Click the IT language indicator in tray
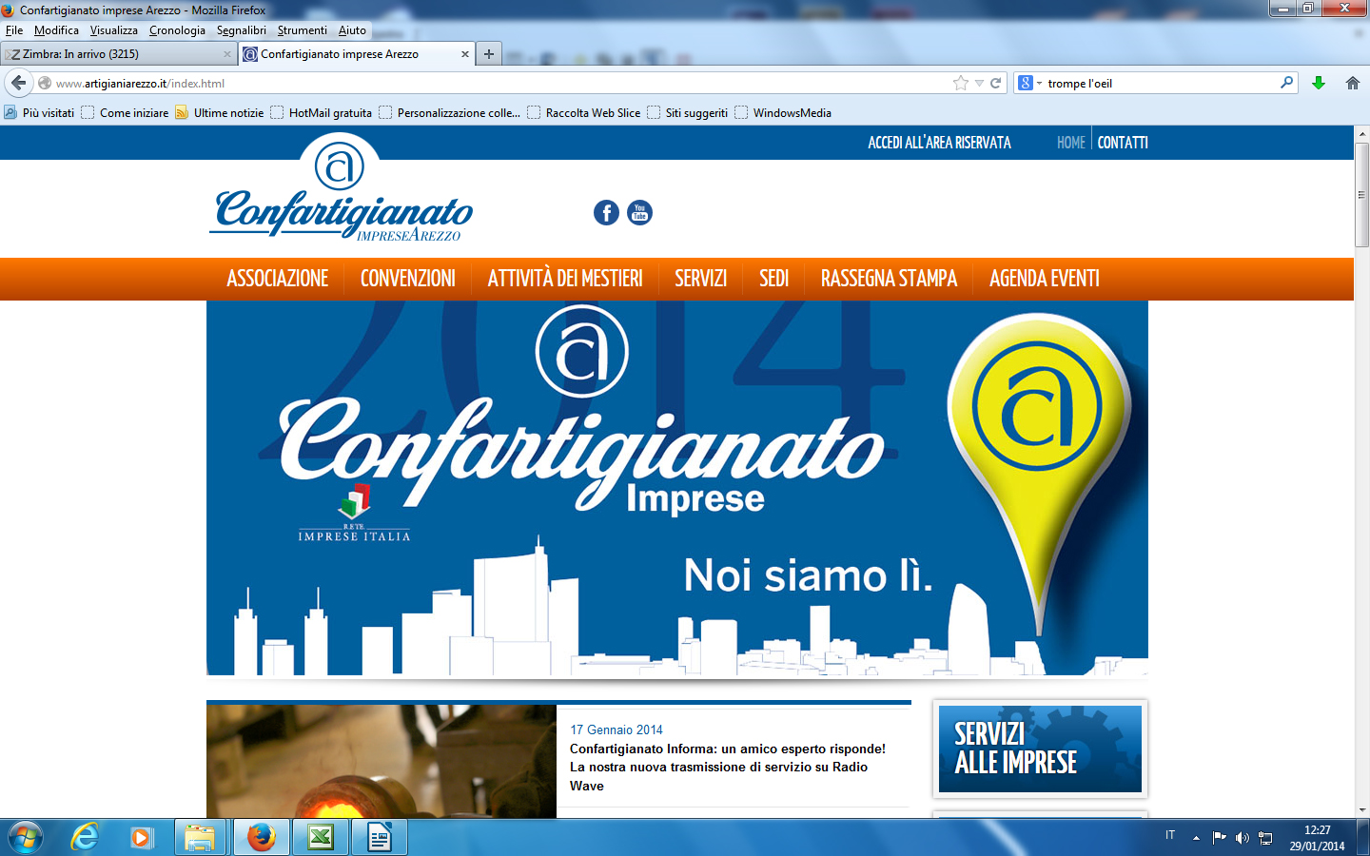This screenshot has height=856, width=1370. coord(1170,835)
